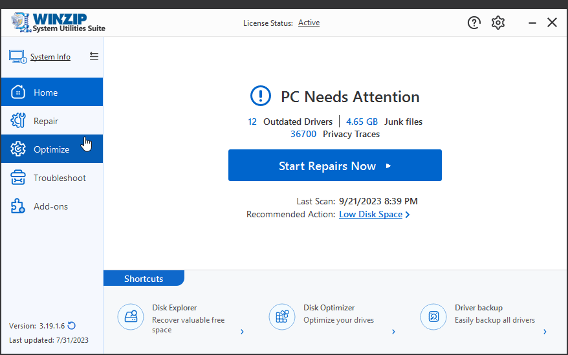
Task: Click the Driver backup shortcut icon
Action: (x=433, y=317)
